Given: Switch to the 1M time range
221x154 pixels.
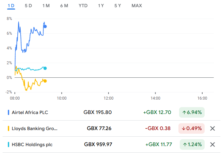Looking at the screenshot, I should [x=46, y=6].
